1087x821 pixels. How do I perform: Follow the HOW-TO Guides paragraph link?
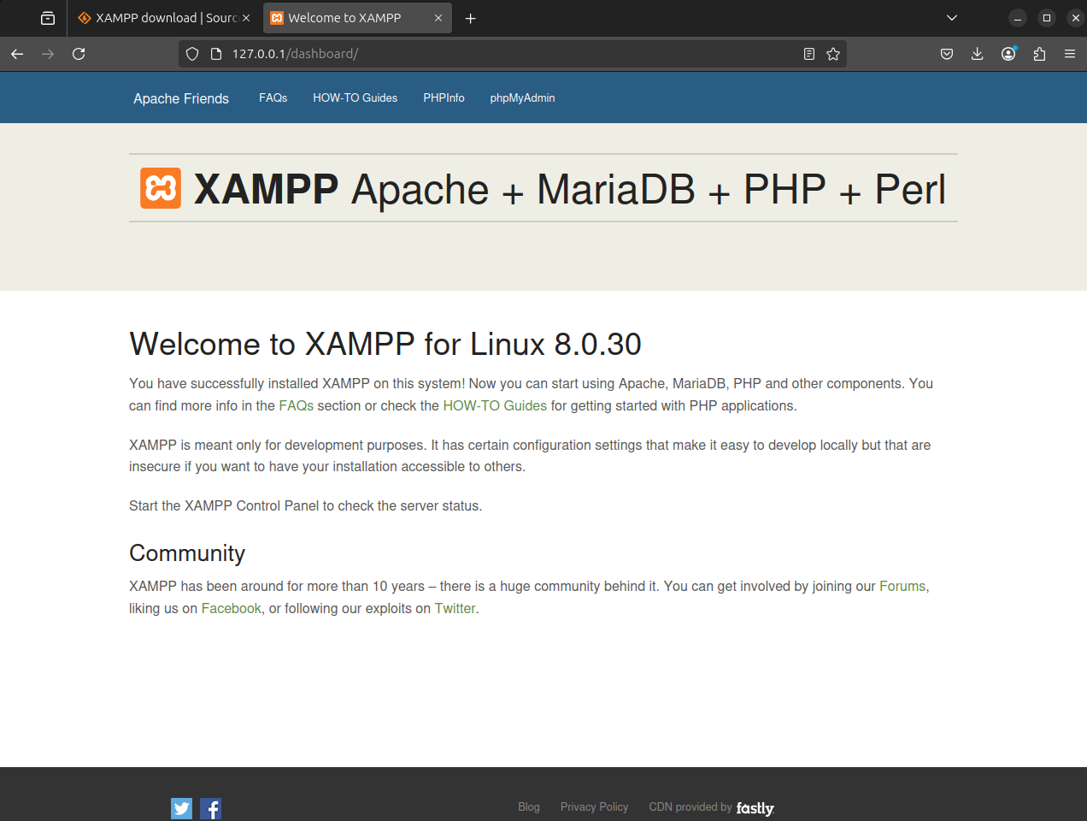(x=495, y=405)
